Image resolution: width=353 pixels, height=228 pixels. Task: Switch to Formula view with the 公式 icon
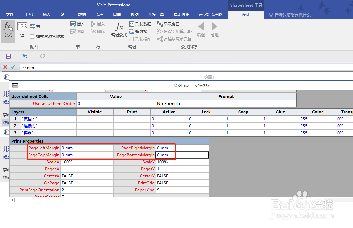[8, 31]
